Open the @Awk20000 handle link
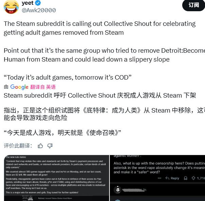The height and width of the screenshot is (201, 205). 39,10
